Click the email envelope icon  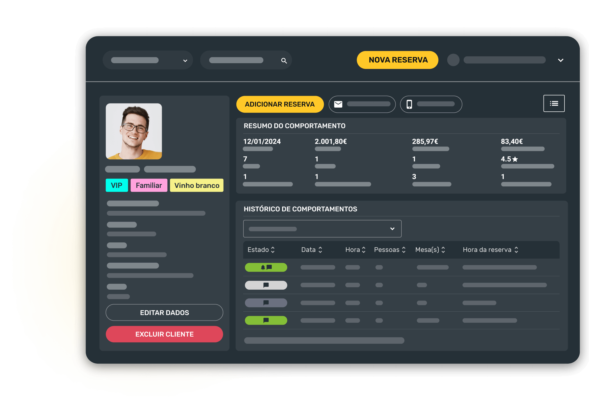point(338,104)
